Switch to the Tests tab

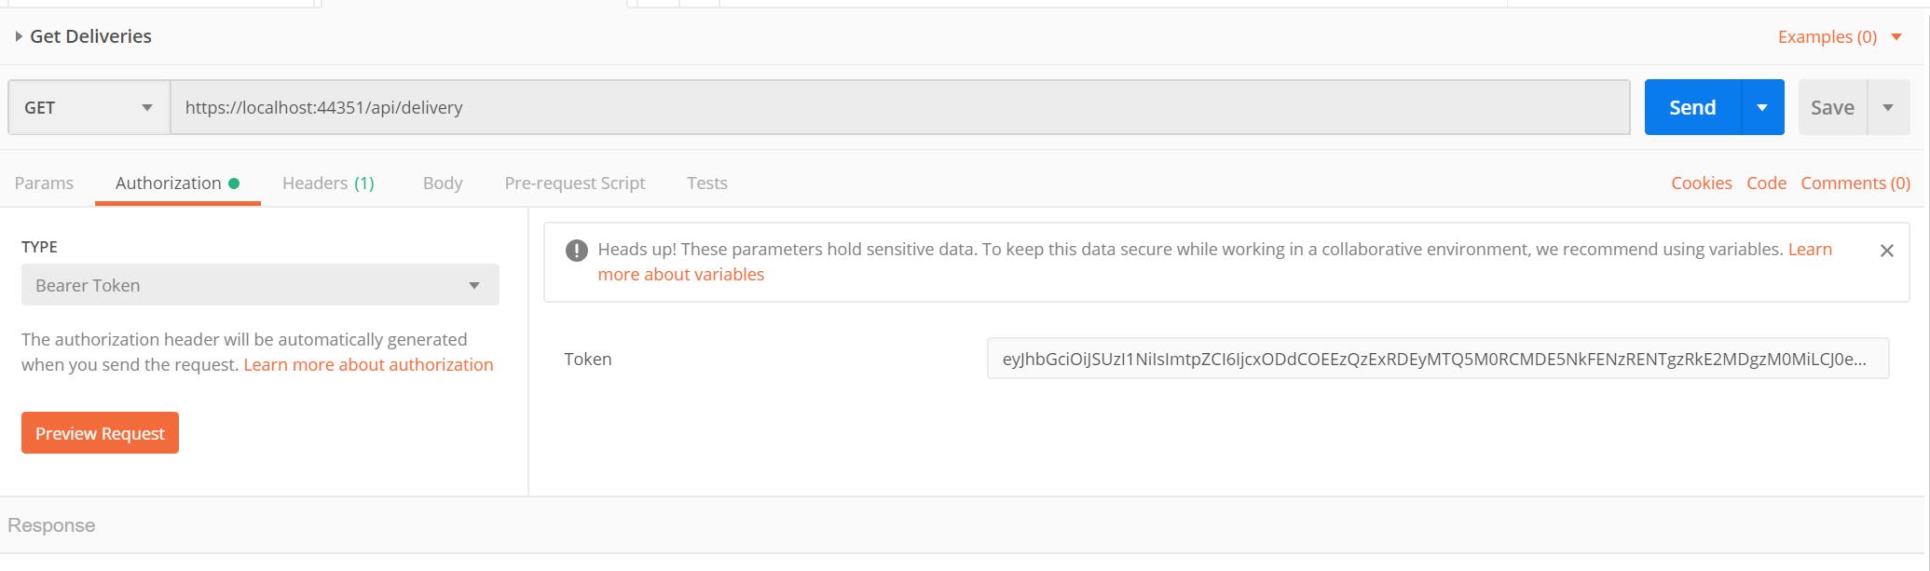tap(706, 183)
